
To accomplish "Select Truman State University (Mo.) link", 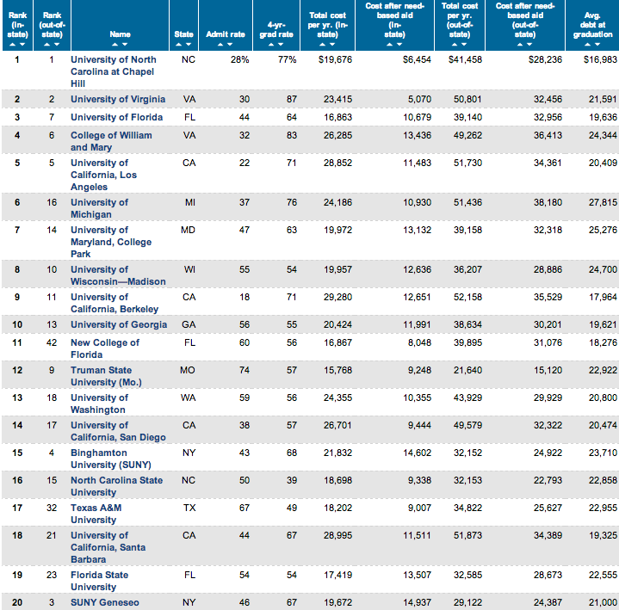I will (106, 376).
